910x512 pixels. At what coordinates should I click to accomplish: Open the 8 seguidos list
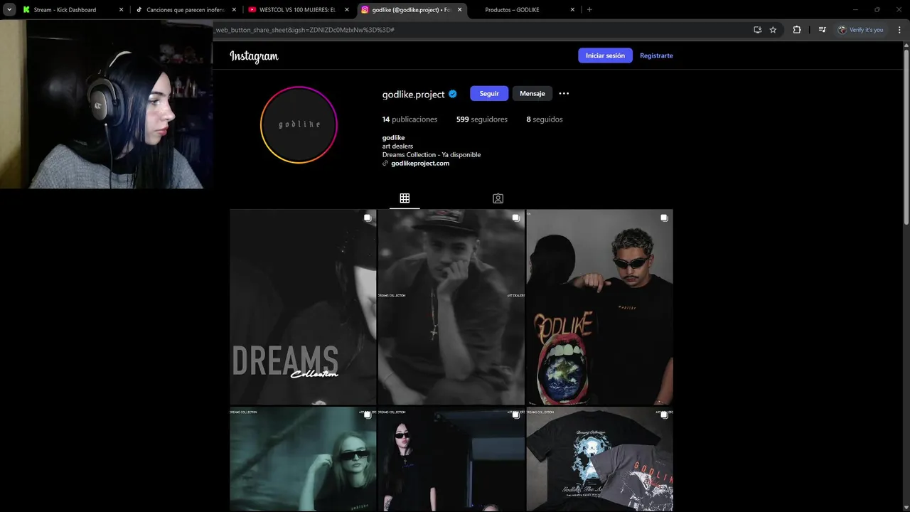point(545,119)
